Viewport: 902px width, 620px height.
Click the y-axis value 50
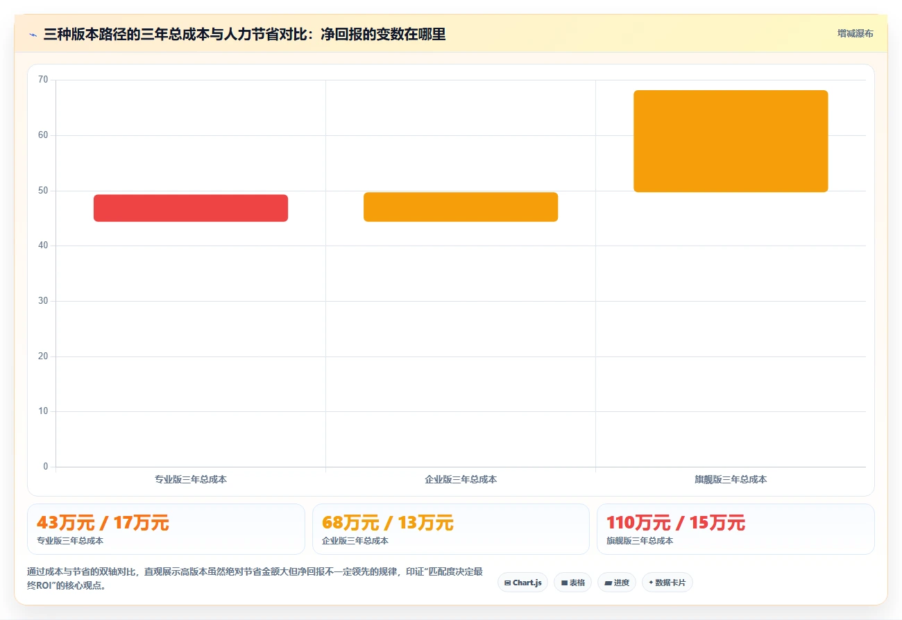[43, 190]
